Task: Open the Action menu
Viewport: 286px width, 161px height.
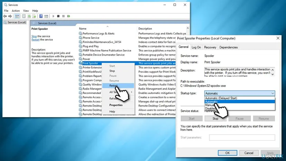Action: (x=16, y=11)
